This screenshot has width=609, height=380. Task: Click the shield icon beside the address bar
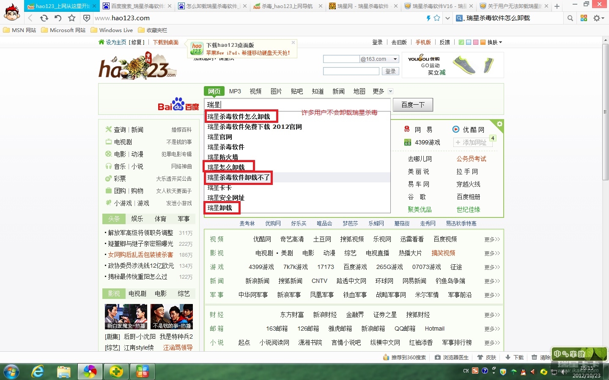pyautogui.click(x=86, y=18)
